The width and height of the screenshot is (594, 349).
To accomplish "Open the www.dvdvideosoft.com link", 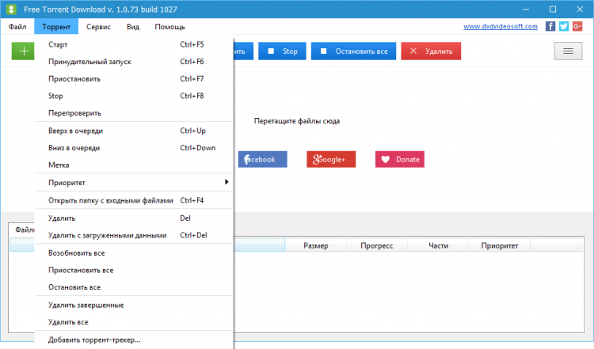I will pos(500,26).
